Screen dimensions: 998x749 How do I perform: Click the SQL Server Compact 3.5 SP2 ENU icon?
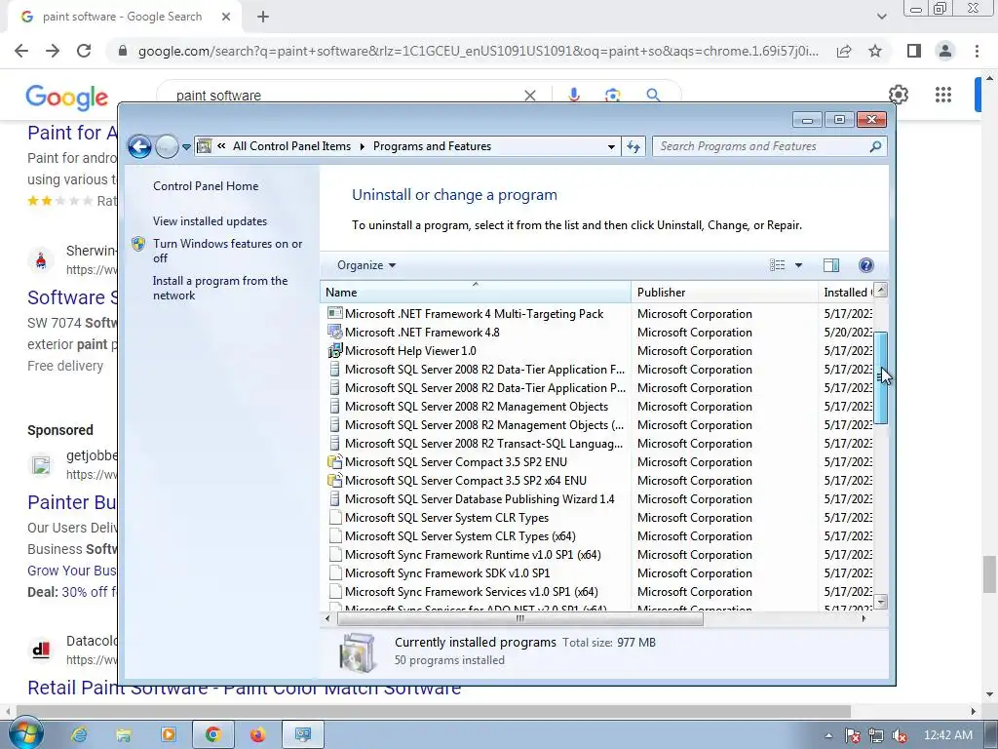pos(335,461)
